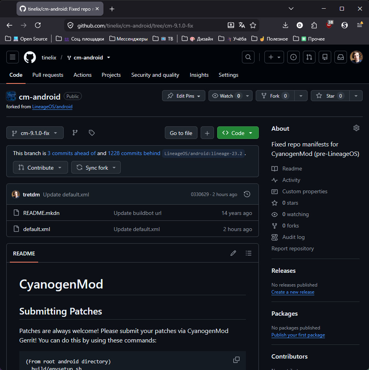Open README outline list icon
The height and width of the screenshot is (370, 369).
[249, 253]
